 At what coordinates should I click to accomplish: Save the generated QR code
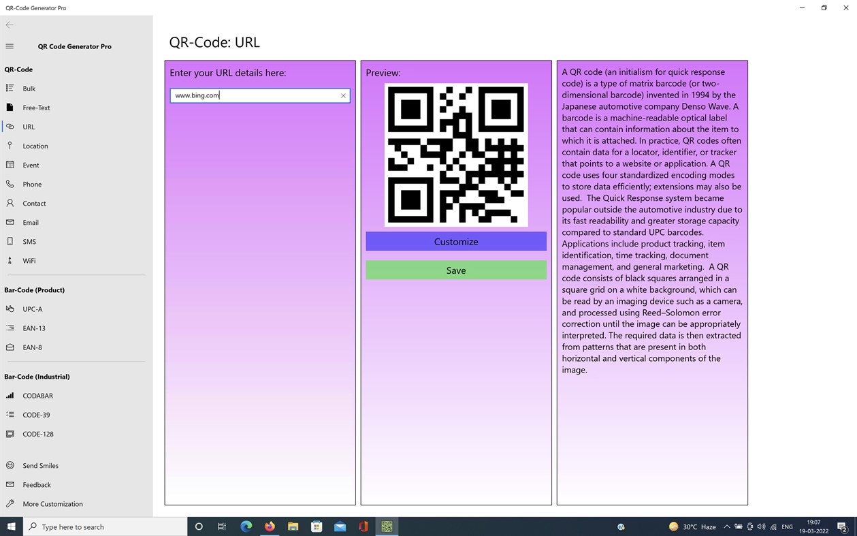[x=455, y=270]
